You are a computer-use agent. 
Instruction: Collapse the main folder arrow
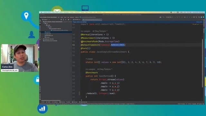(x=45, y=25)
